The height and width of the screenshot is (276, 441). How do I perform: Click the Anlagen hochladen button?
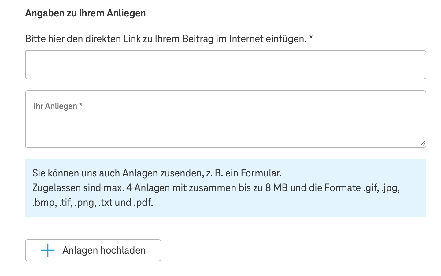tap(93, 250)
